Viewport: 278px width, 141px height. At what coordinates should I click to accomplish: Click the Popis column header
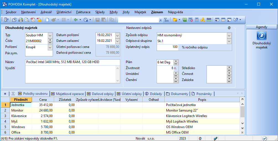tap(202, 99)
